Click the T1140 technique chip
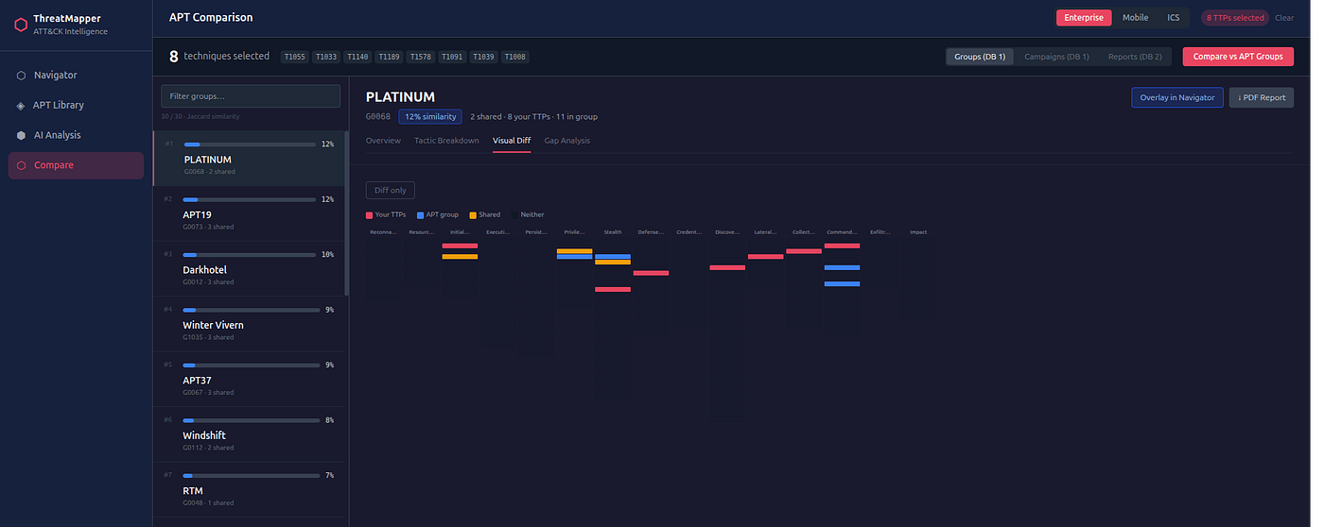The image size is (1324, 527). coord(357,57)
